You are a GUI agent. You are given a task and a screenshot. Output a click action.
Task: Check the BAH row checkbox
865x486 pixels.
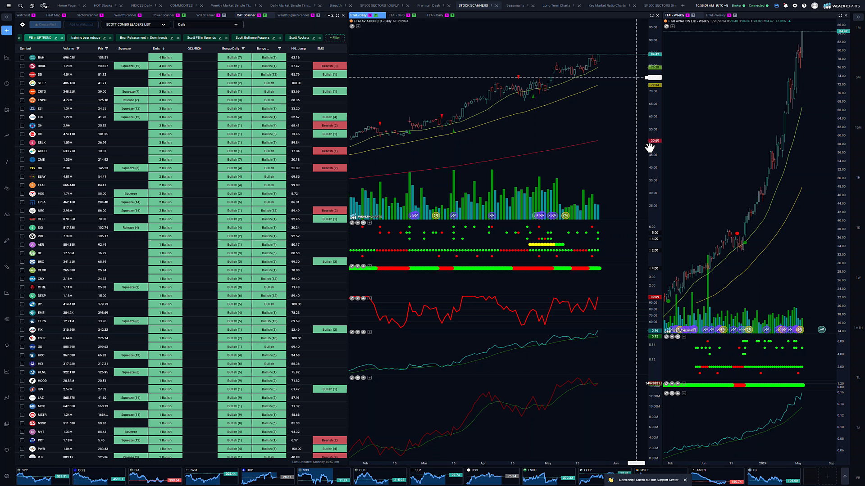22,58
